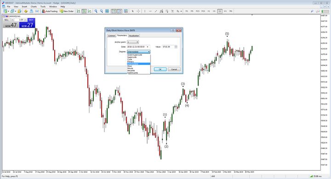The image size is (331, 179).
Task: Toggle the D1 daily timeframe
Action: (x=220, y=11)
